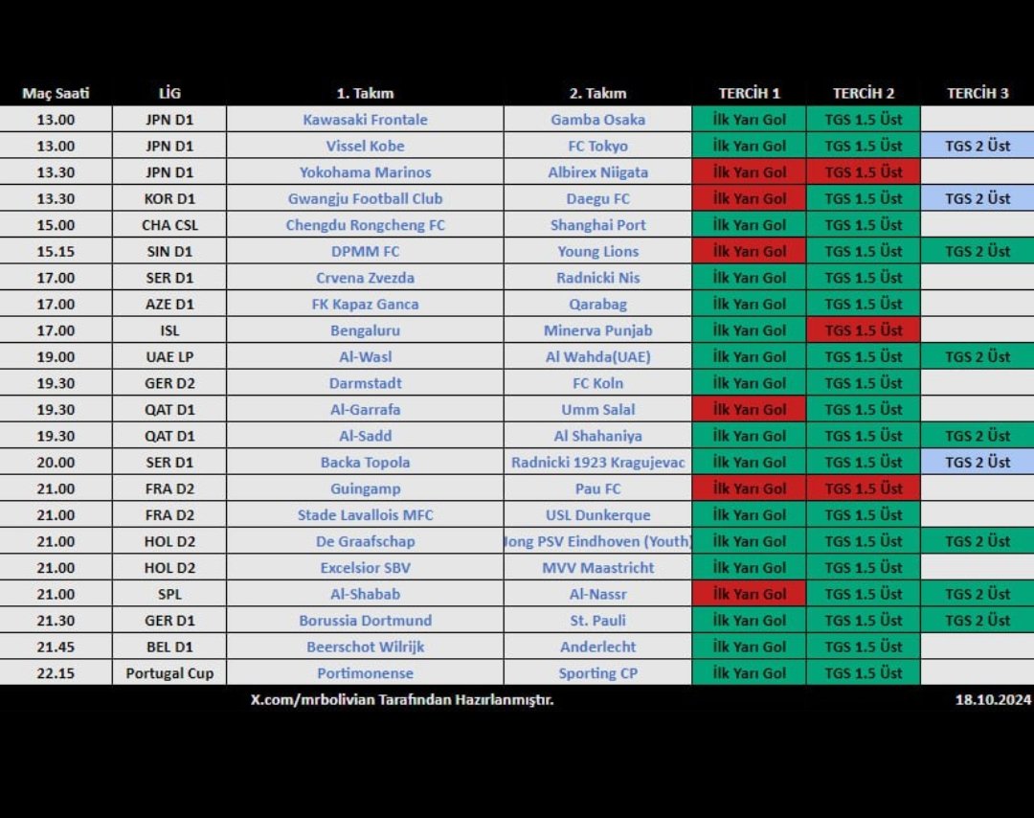Select the Guingamp cell

tap(365, 489)
